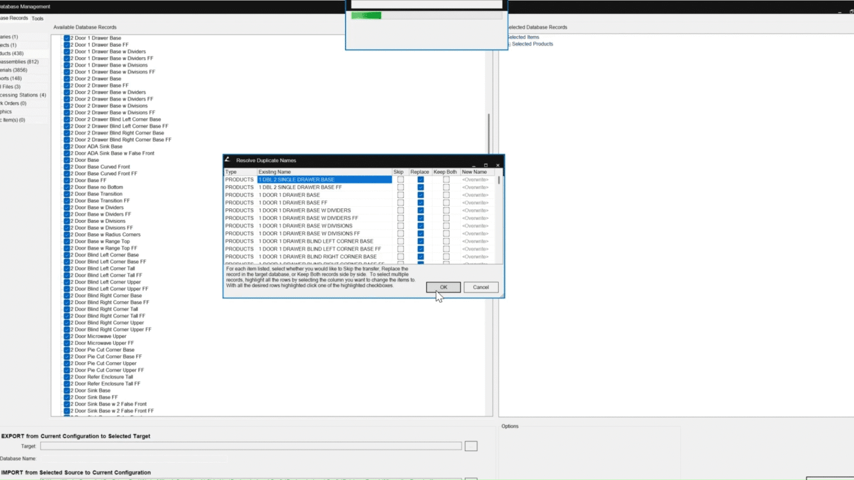
Task: Select the Products (438) category
Action: [x=17, y=53]
